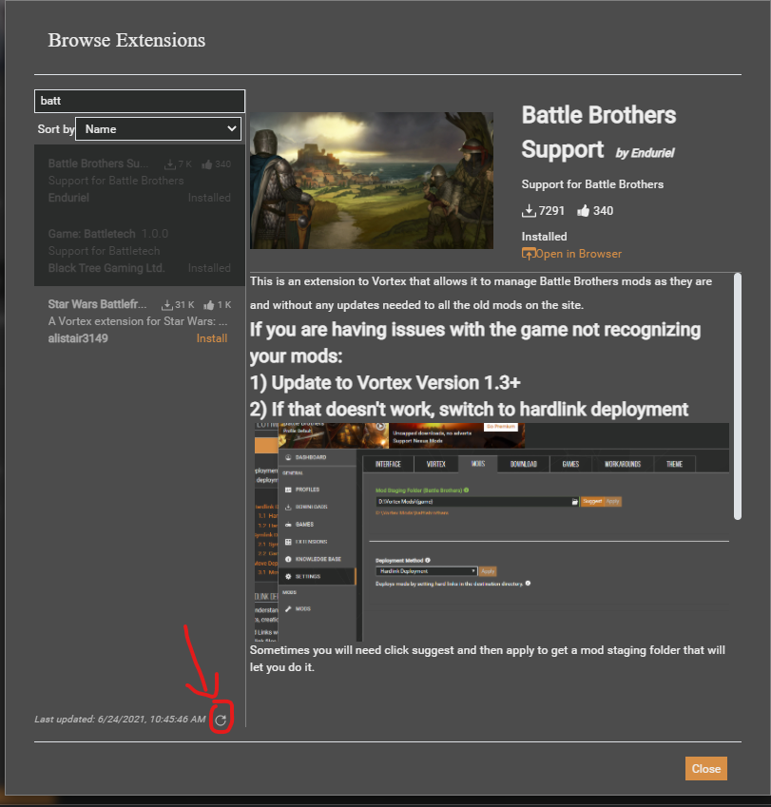771x807 pixels.
Task: Click the Battle Brothers header artwork
Action: [x=371, y=180]
